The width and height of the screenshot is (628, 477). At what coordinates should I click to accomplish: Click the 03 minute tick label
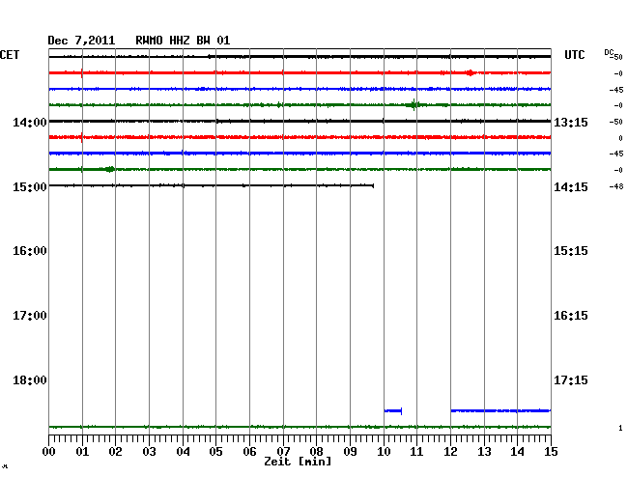pos(149,452)
